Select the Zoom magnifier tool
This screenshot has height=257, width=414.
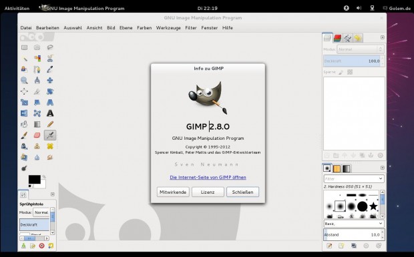point(24,81)
